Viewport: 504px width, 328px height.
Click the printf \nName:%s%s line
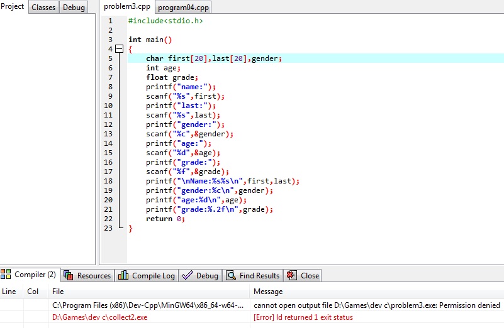(223, 181)
